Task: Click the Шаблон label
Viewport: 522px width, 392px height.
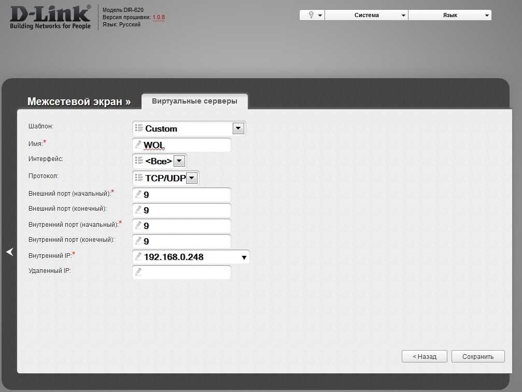Action: click(40, 126)
